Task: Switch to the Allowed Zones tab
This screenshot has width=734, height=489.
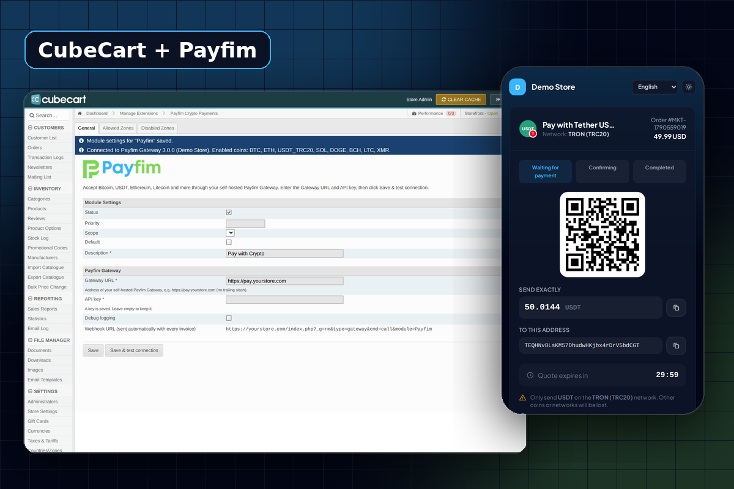Action: (x=118, y=128)
